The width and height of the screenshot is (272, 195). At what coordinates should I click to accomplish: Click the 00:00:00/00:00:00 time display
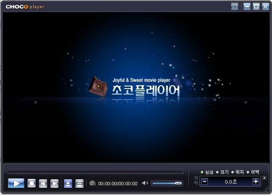[118, 184]
